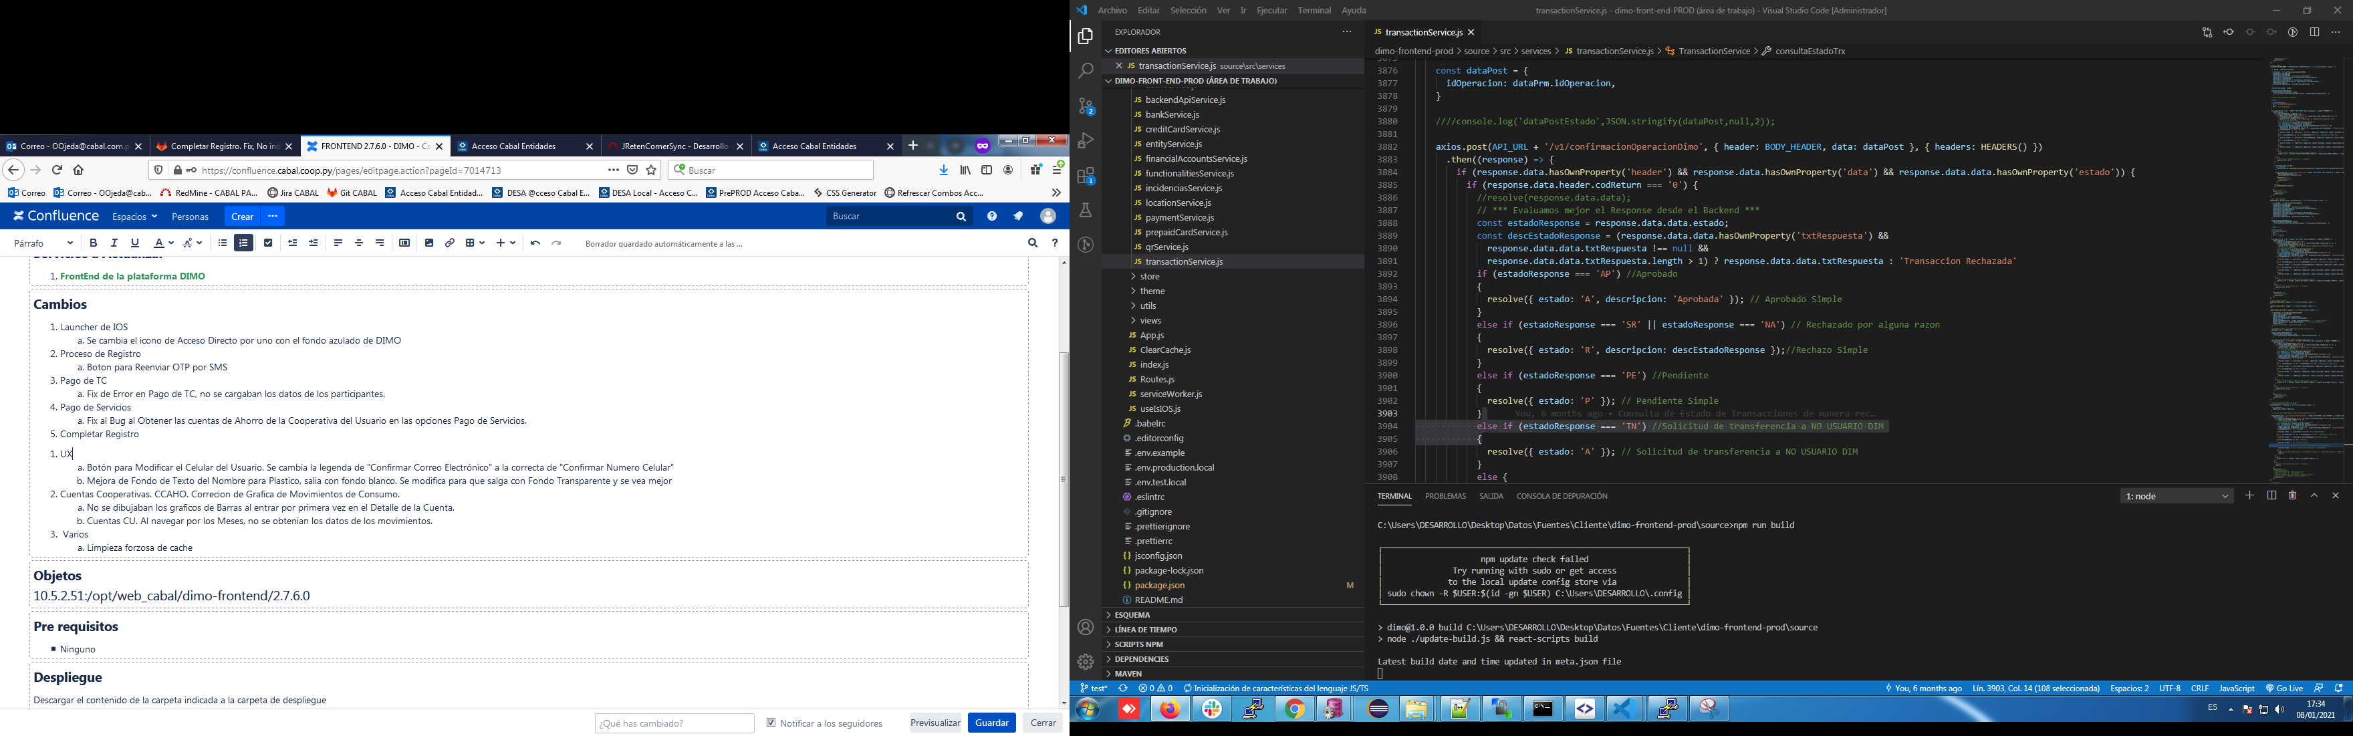Click Underline in the Confluence editor toolbar
This screenshot has width=2353, height=736.
135,243
